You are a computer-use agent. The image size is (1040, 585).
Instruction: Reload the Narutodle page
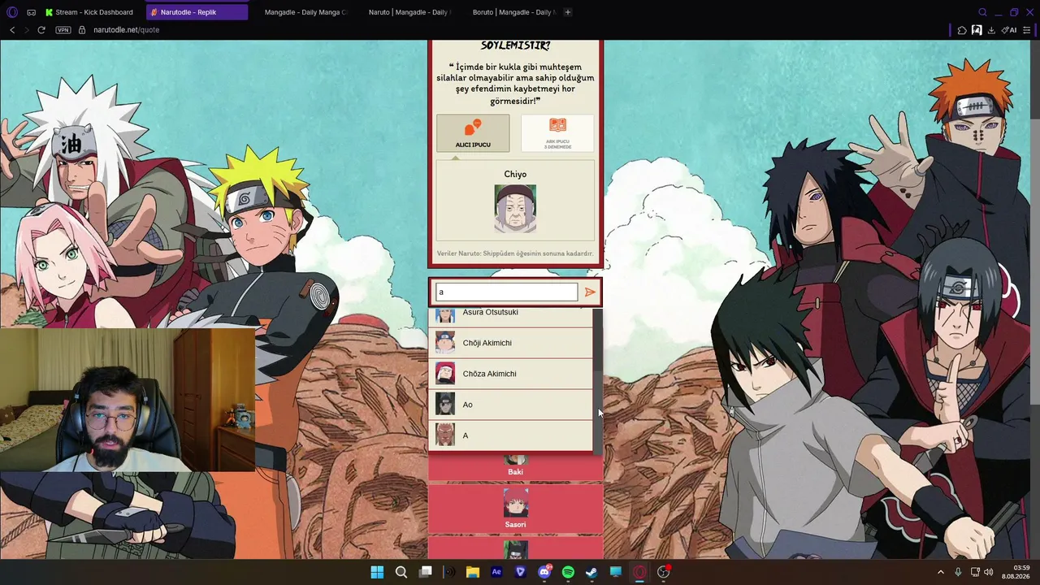41,30
